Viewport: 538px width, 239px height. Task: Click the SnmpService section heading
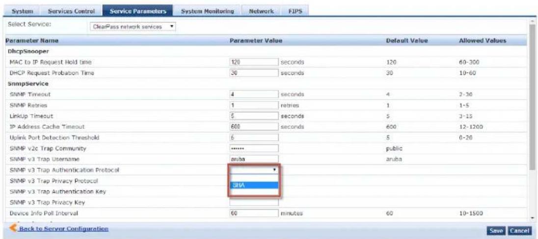click(x=28, y=83)
